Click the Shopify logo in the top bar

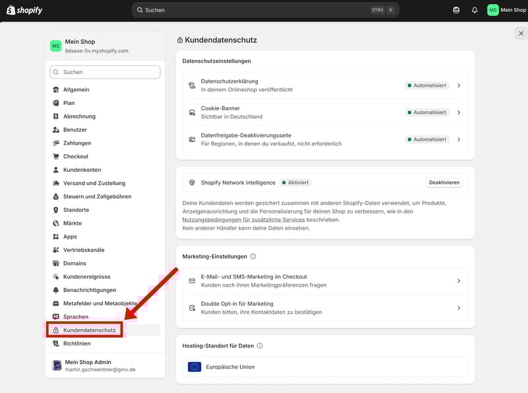pyautogui.click(x=24, y=10)
